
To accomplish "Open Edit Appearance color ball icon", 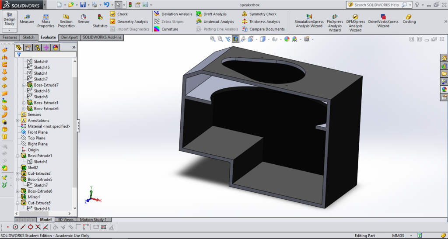I will [x=287, y=39].
